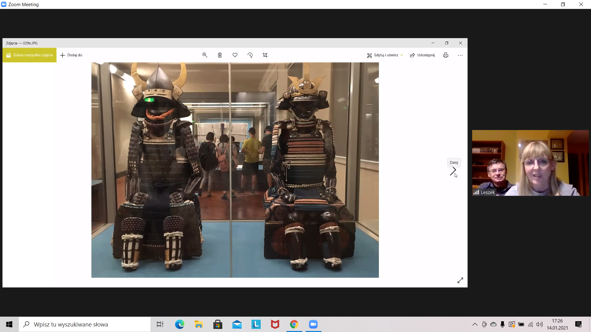Viewport: 591px width, 332px height.
Task: Click the Udostępnij share button
Action: point(422,55)
